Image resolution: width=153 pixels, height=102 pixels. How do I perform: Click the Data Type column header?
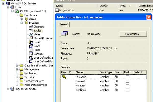tap(107, 72)
